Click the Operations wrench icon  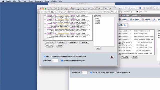point(154,19)
